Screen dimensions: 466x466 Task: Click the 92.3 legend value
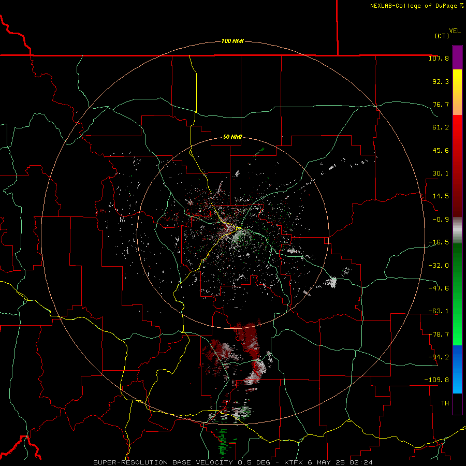(441, 81)
